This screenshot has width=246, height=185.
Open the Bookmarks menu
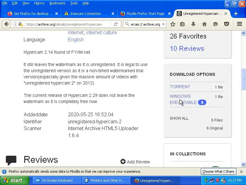point(57,3)
